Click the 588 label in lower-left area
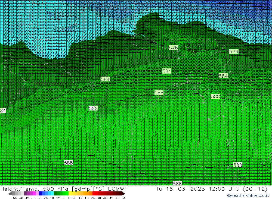 [x=68, y=163]
